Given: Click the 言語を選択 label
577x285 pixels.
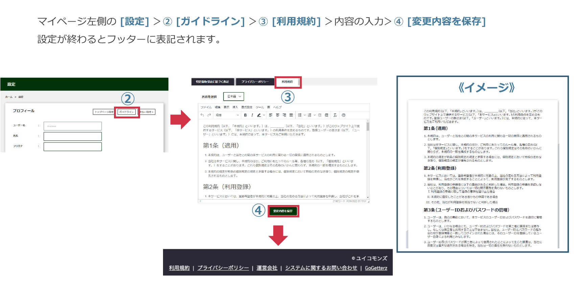Looking at the screenshot, I should [x=209, y=97].
